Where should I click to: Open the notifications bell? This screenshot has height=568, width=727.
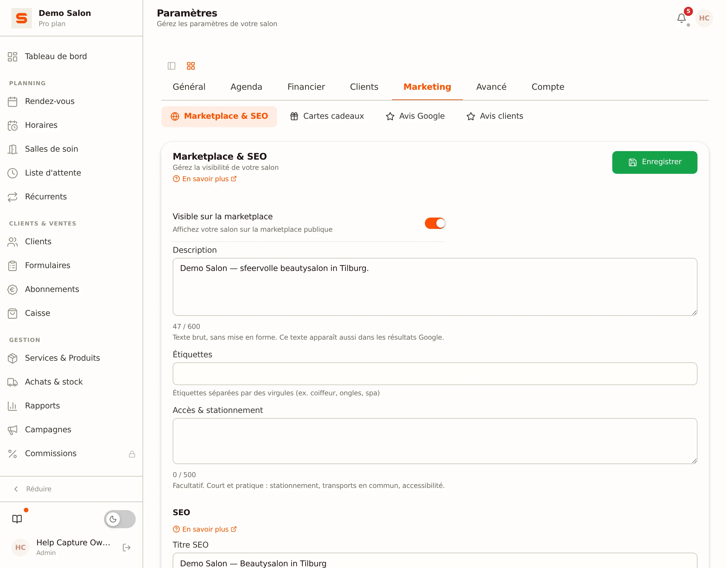pos(681,18)
